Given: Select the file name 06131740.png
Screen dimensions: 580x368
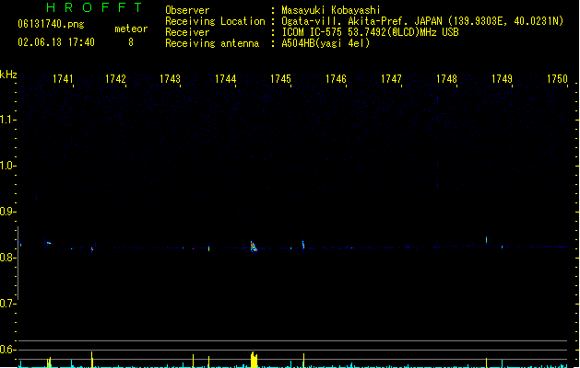Looking at the screenshot, I should click(x=51, y=24).
